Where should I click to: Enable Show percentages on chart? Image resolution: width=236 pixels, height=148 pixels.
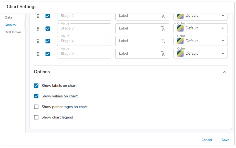(x=36, y=107)
